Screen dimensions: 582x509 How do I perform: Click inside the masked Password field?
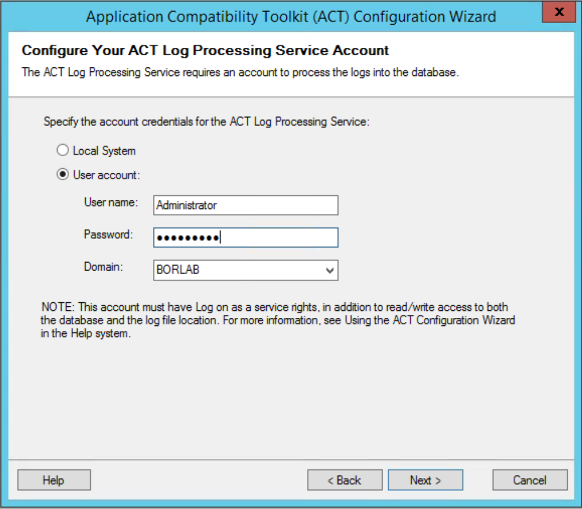[x=246, y=237]
